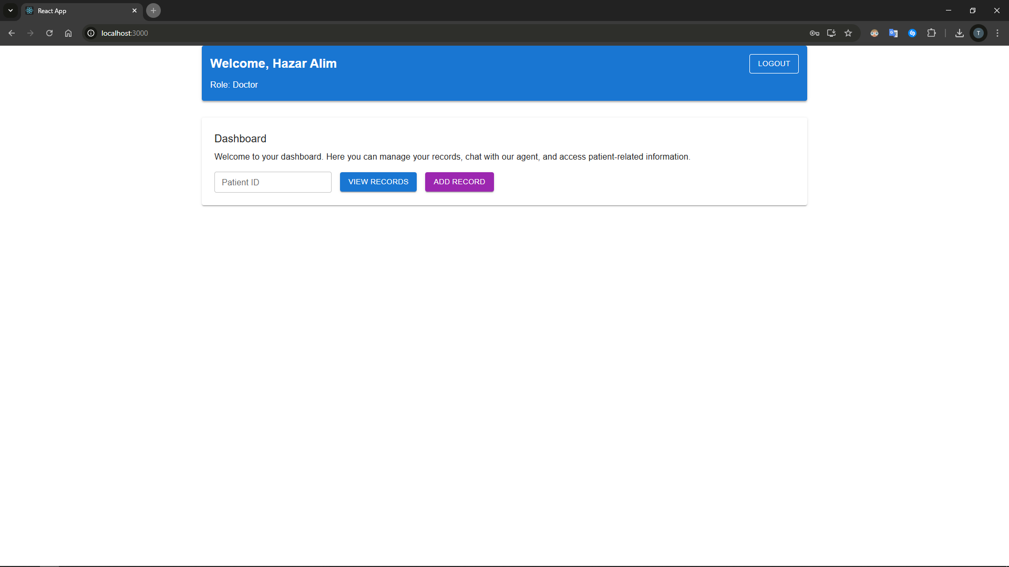
Task: Open the extensions puzzle icon
Action: (x=931, y=33)
